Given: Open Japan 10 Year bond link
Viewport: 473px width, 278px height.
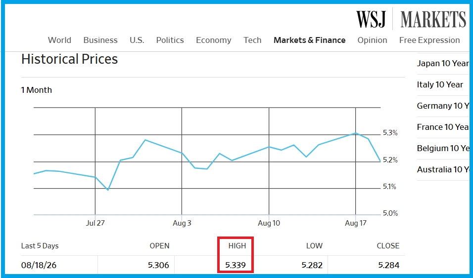Looking at the screenshot, I should 443,64.
